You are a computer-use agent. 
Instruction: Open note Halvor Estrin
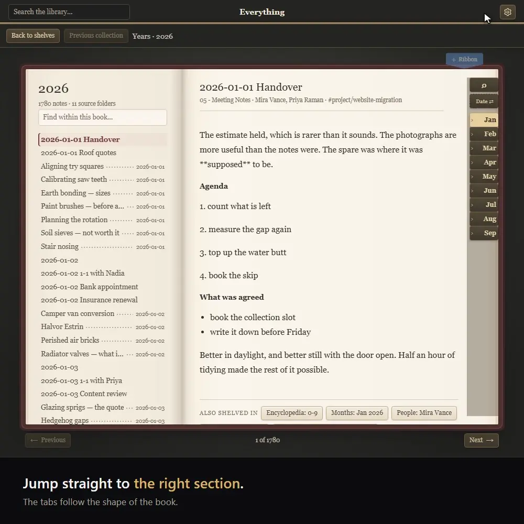103,327
